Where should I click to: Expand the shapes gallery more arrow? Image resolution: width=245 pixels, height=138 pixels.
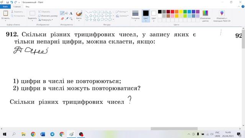click(113, 20)
